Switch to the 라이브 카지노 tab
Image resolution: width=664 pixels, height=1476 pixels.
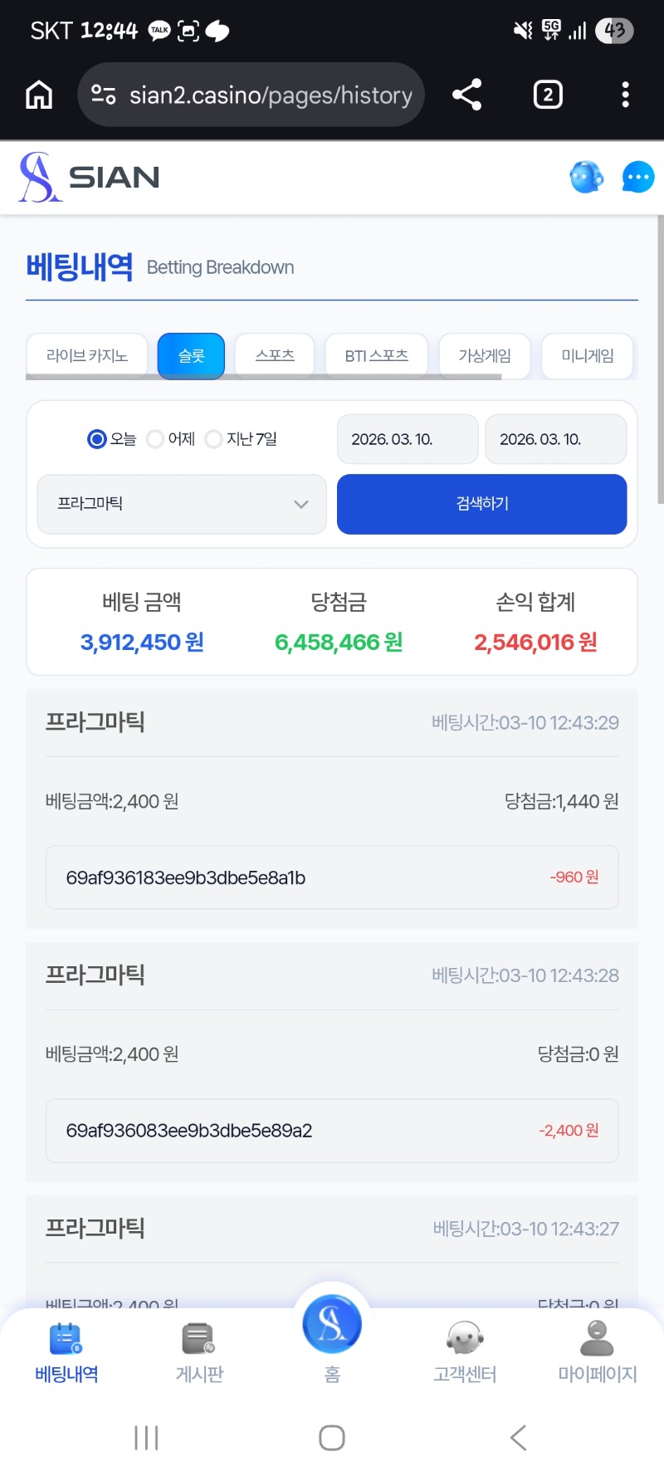click(x=87, y=356)
